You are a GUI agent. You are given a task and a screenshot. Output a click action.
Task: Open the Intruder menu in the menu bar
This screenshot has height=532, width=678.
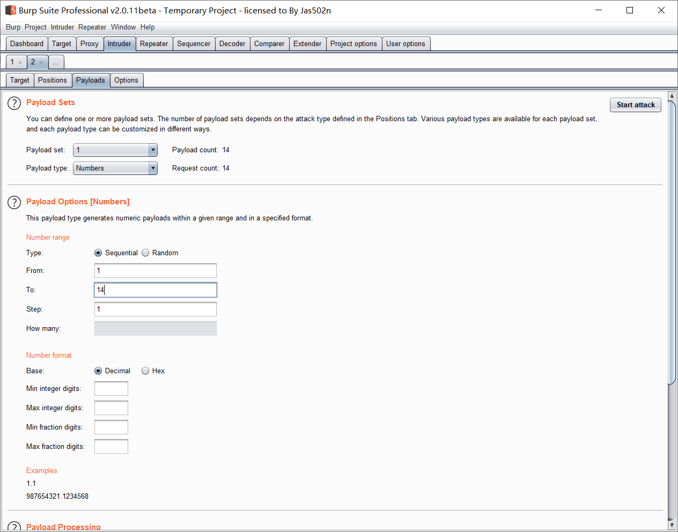[x=62, y=27]
